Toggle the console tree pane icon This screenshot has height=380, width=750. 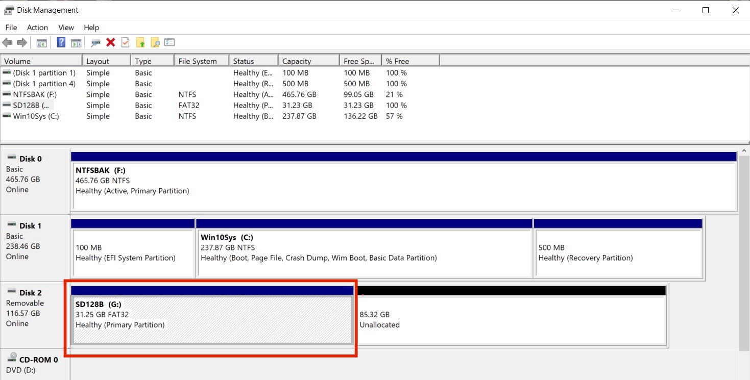pos(41,42)
